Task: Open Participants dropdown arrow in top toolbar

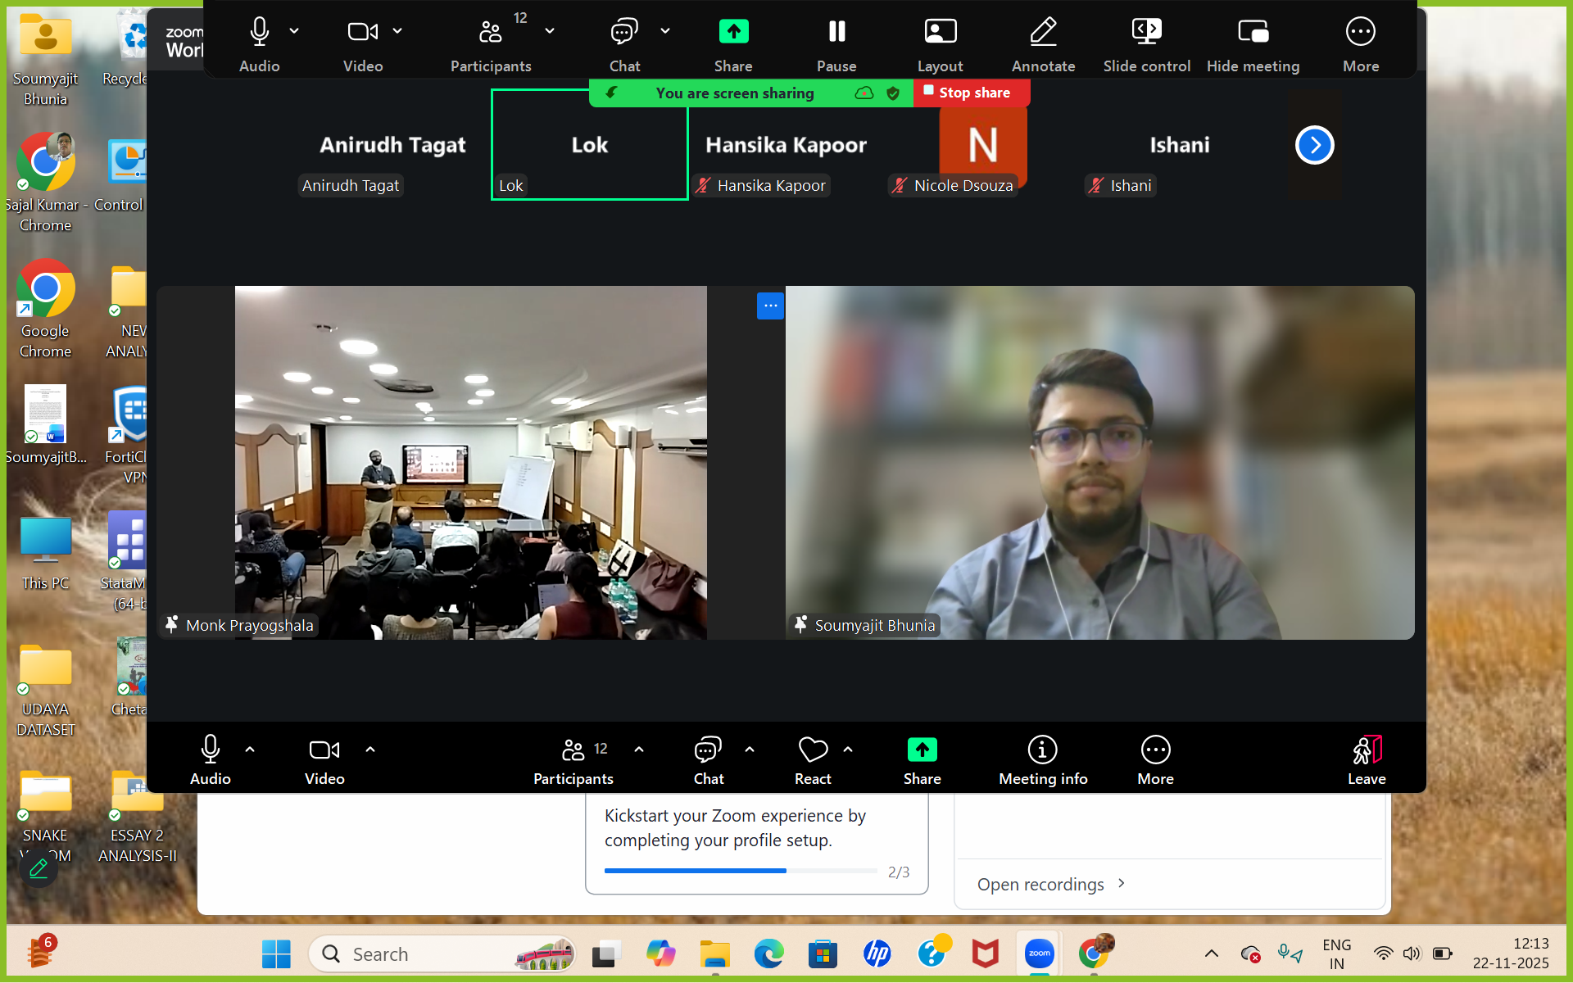Action: (x=550, y=31)
